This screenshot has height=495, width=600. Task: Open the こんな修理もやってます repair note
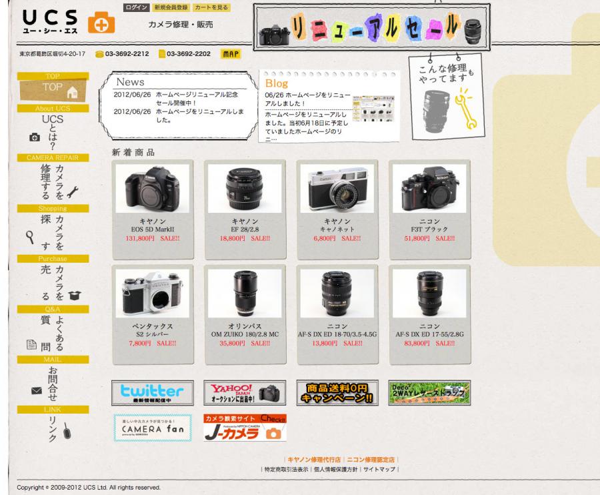tap(447, 97)
